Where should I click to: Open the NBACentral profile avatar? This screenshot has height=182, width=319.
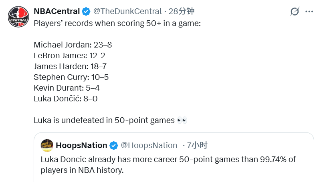pos(18,16)
